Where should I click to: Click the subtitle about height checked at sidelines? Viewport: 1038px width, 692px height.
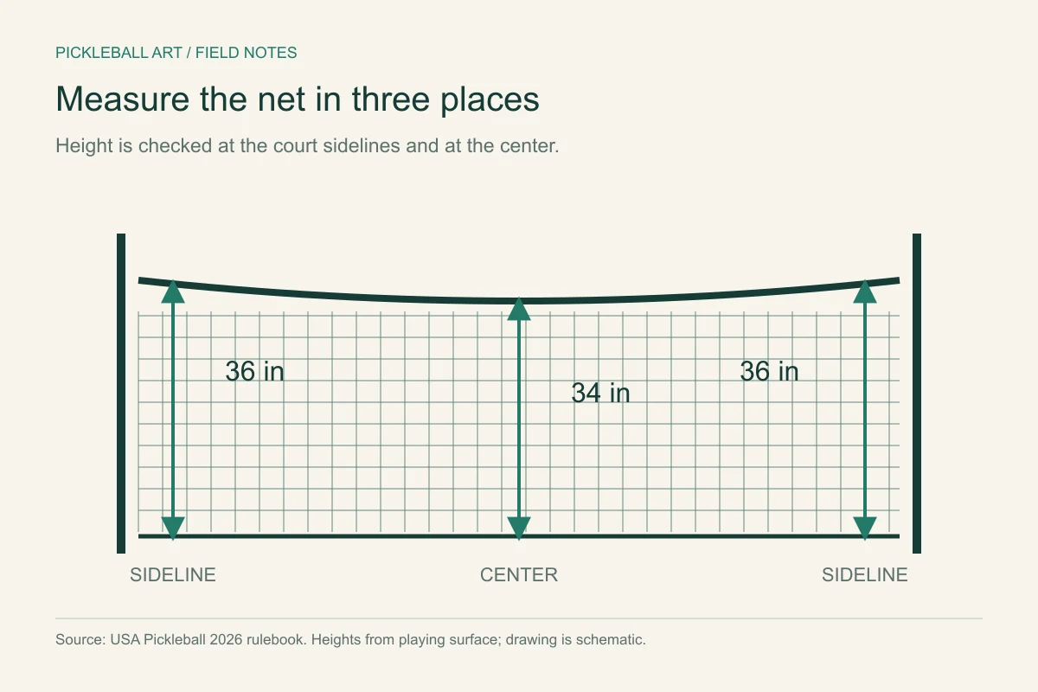click(308, 145)
